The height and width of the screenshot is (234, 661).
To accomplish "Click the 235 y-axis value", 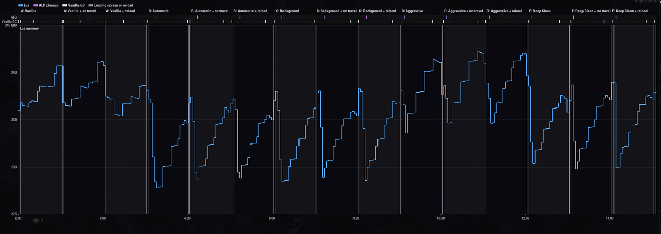I will point(14,120).
